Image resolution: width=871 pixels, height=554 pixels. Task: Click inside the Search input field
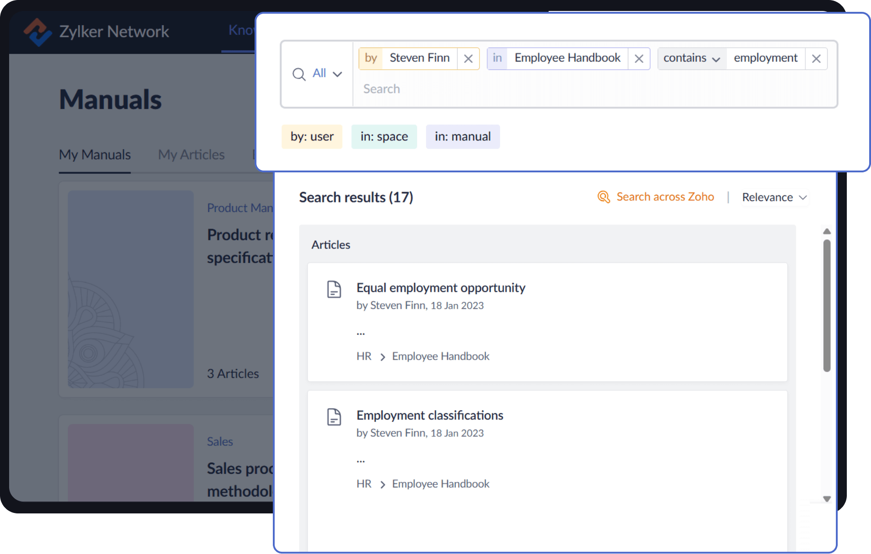click(456, 88)
